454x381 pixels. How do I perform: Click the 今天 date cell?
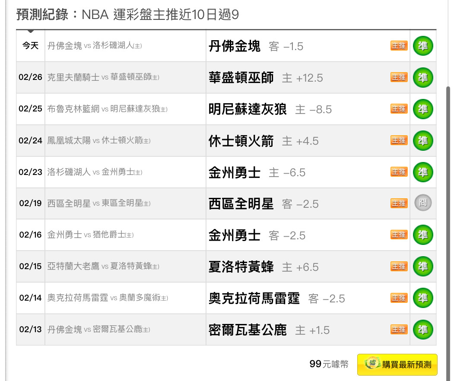[x=30, y=46]
